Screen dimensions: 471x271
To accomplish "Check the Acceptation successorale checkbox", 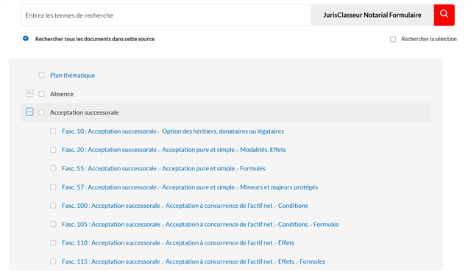I will 41,112.
